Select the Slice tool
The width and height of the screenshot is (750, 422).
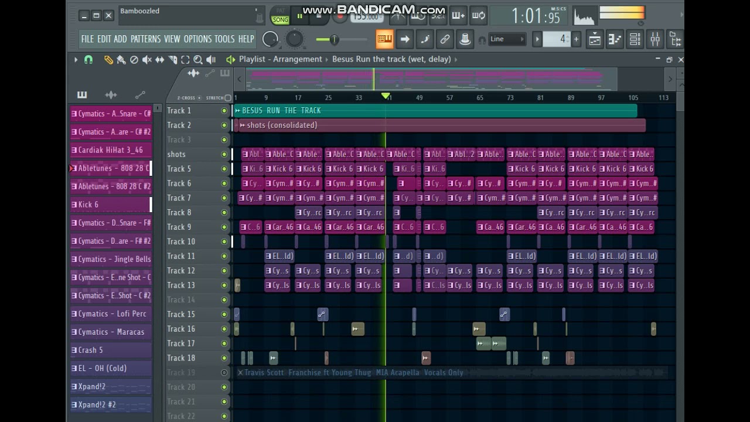click(173, 59)
